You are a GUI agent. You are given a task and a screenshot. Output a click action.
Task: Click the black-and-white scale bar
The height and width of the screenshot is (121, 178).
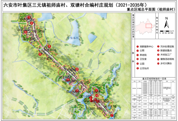click(166, 31)
